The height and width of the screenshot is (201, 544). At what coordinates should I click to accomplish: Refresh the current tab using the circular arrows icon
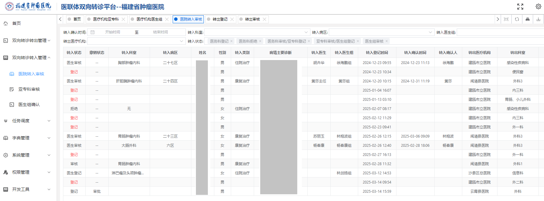pyautogui.click(x=517, y=19)
